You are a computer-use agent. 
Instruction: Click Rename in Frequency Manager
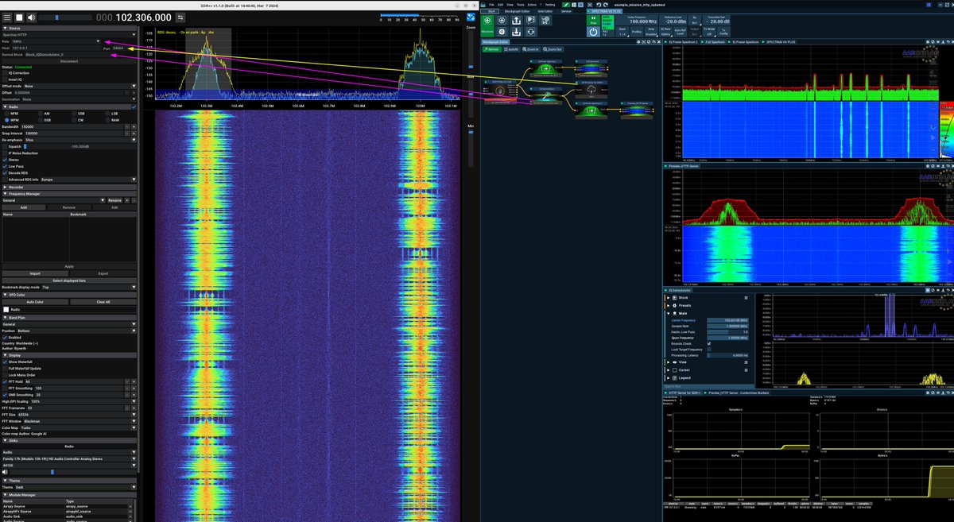click(x=114, y=200)
